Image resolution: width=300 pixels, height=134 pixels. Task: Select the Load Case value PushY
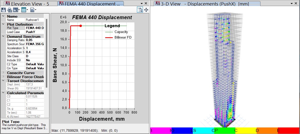[x=35, y=32]
